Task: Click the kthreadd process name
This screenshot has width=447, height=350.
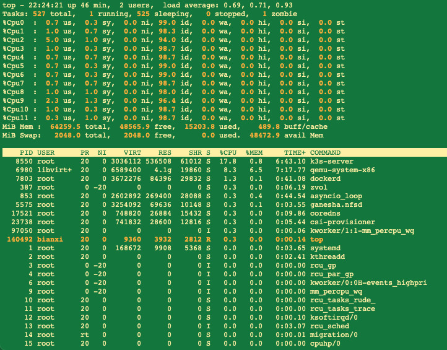Action: click(x=328, y=256)
